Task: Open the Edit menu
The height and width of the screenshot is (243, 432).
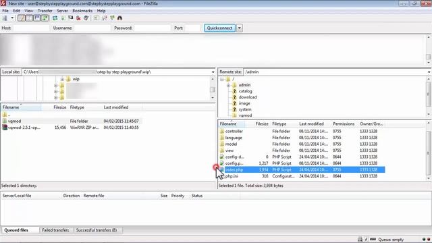Action: [16, 11]
